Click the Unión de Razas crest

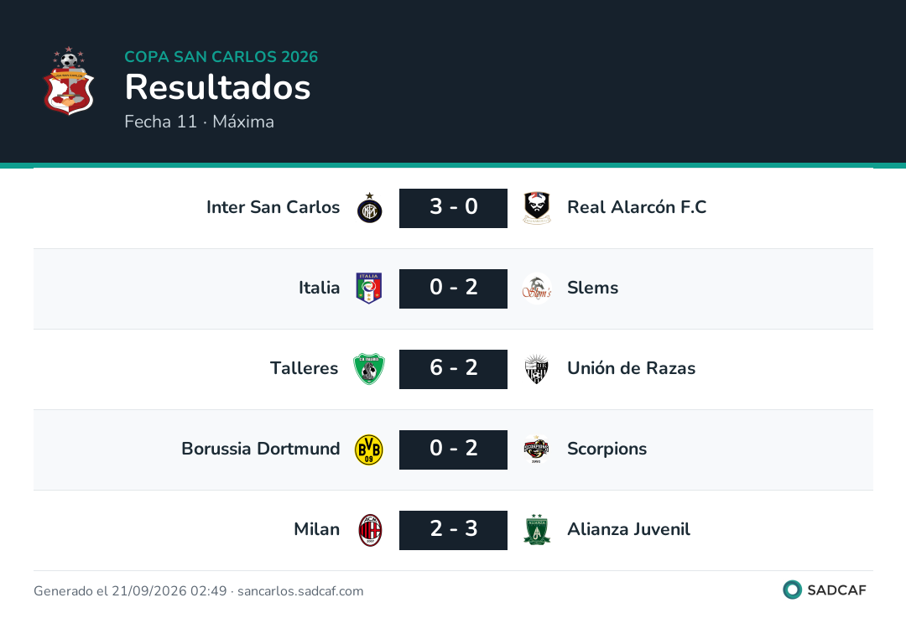537,369
